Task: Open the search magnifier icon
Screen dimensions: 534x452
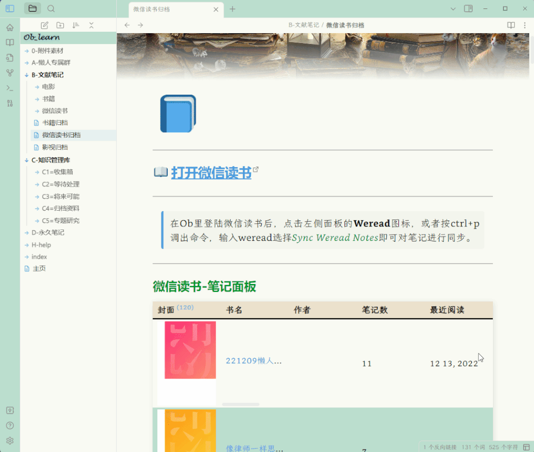Action: click(51, 8)
